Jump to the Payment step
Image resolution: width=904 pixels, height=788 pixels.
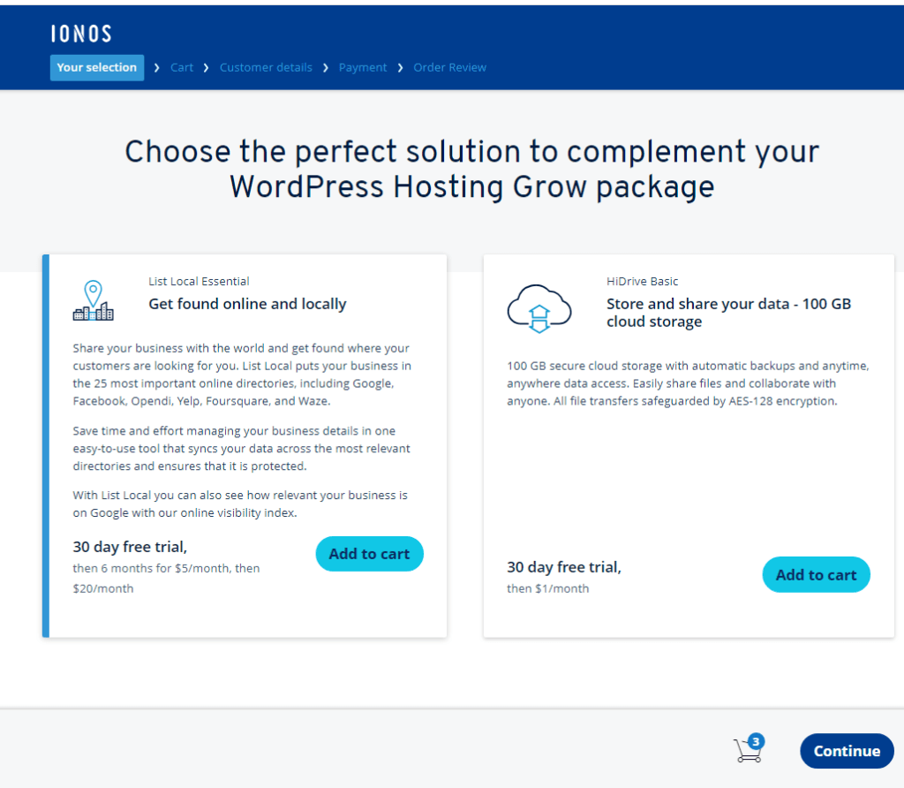[363, 68]
